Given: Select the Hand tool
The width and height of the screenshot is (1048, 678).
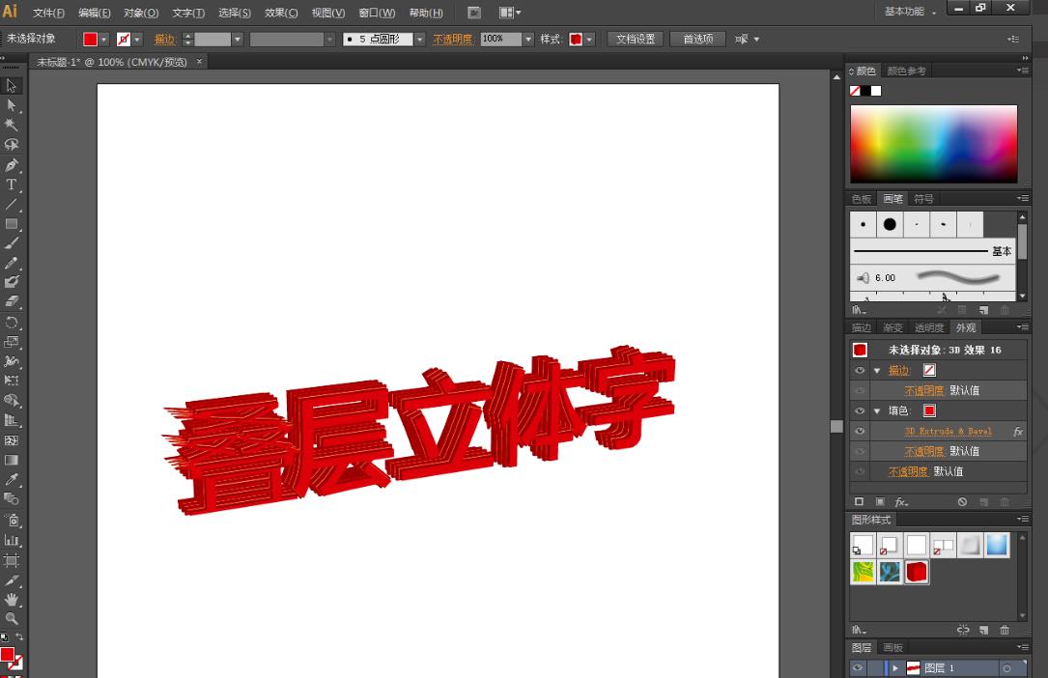Looking at the screenshot, I should pos(12,600).
